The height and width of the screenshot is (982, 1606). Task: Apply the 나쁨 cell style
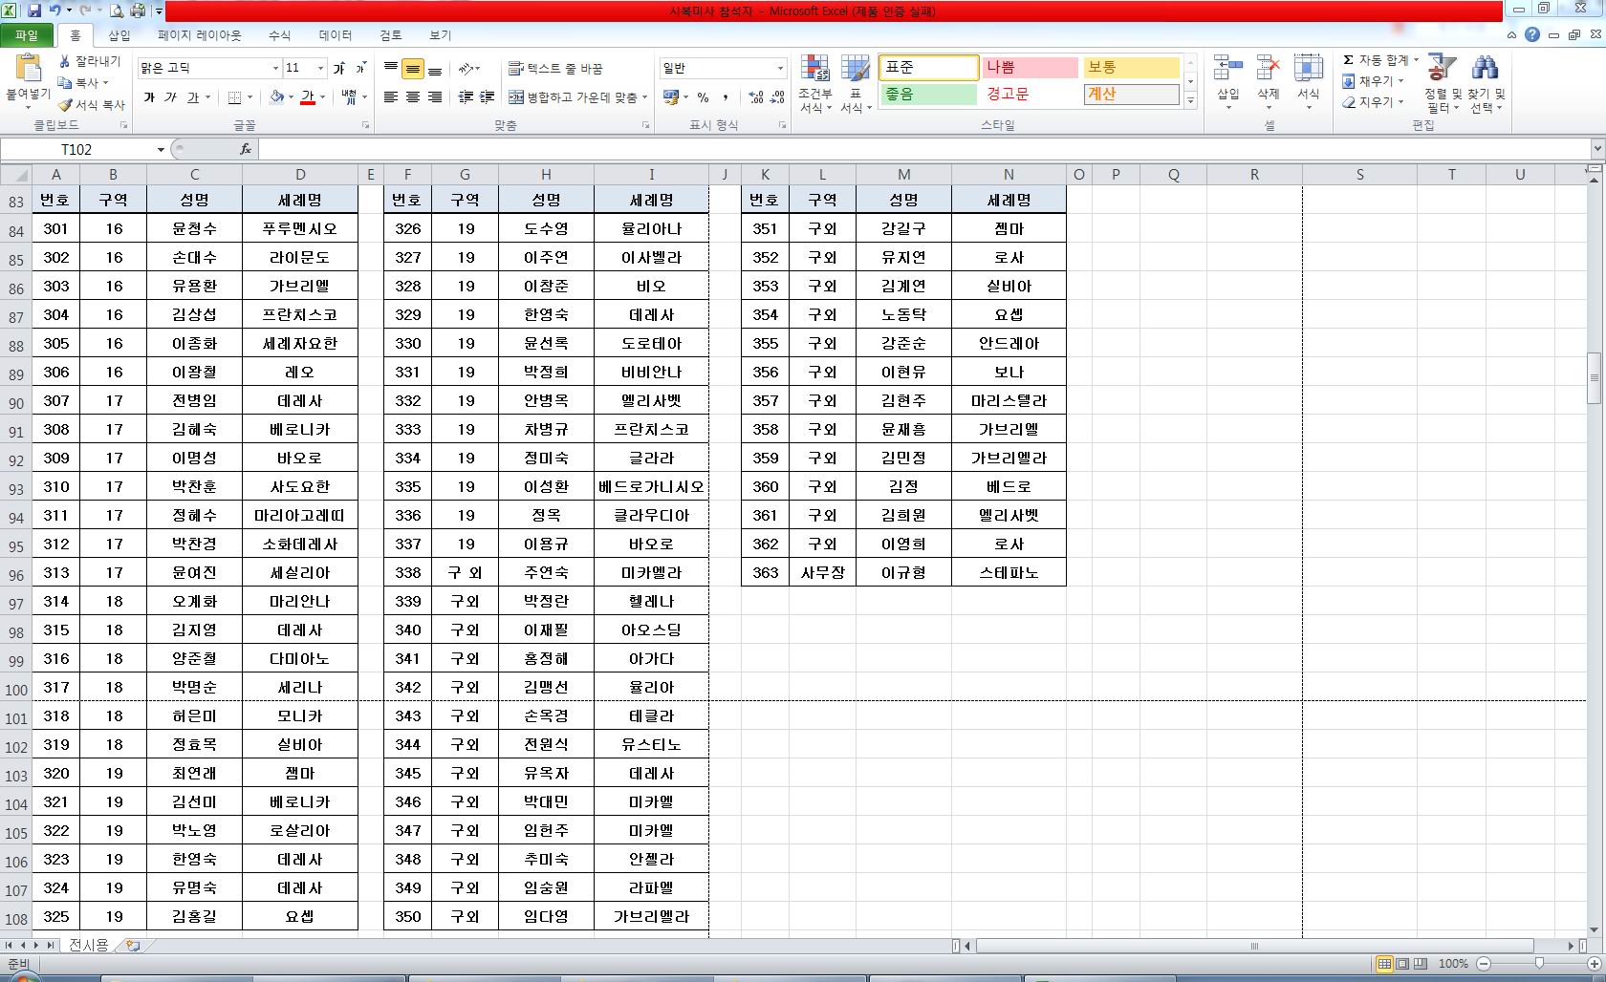click(x=1030, y=68)
